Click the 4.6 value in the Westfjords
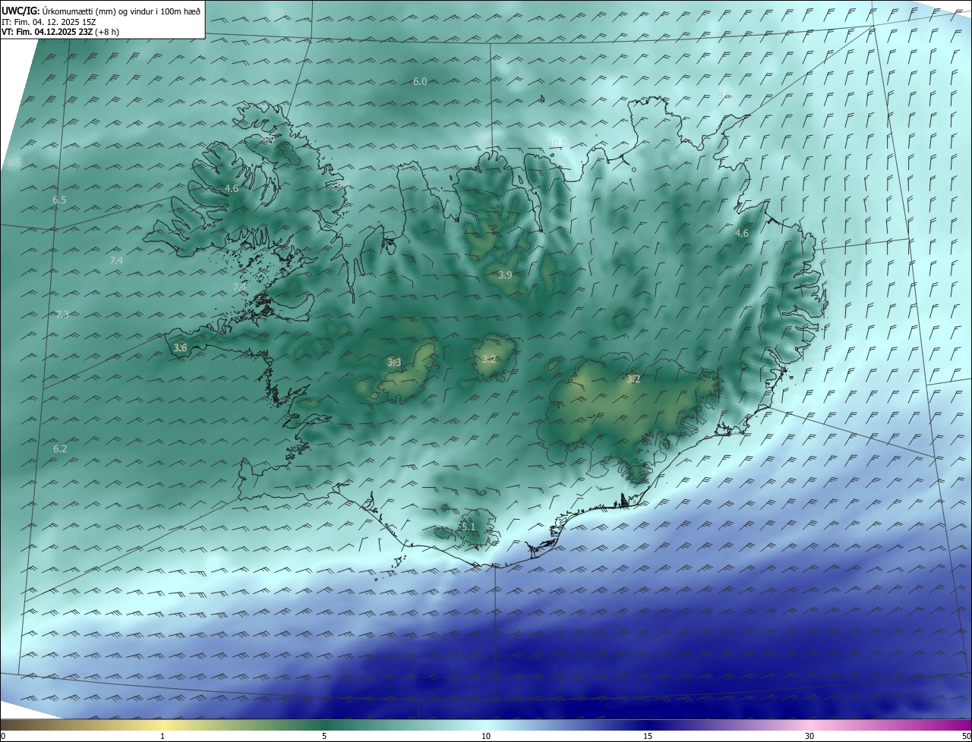 pyautogui.click(x=231, y=188)
